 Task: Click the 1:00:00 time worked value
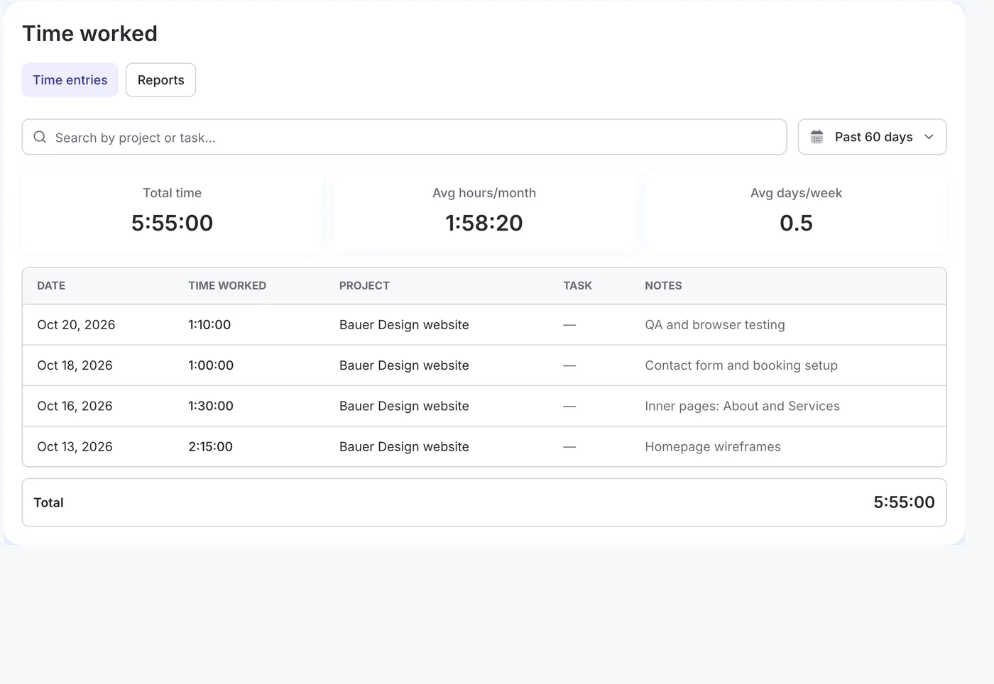[211, 365]
